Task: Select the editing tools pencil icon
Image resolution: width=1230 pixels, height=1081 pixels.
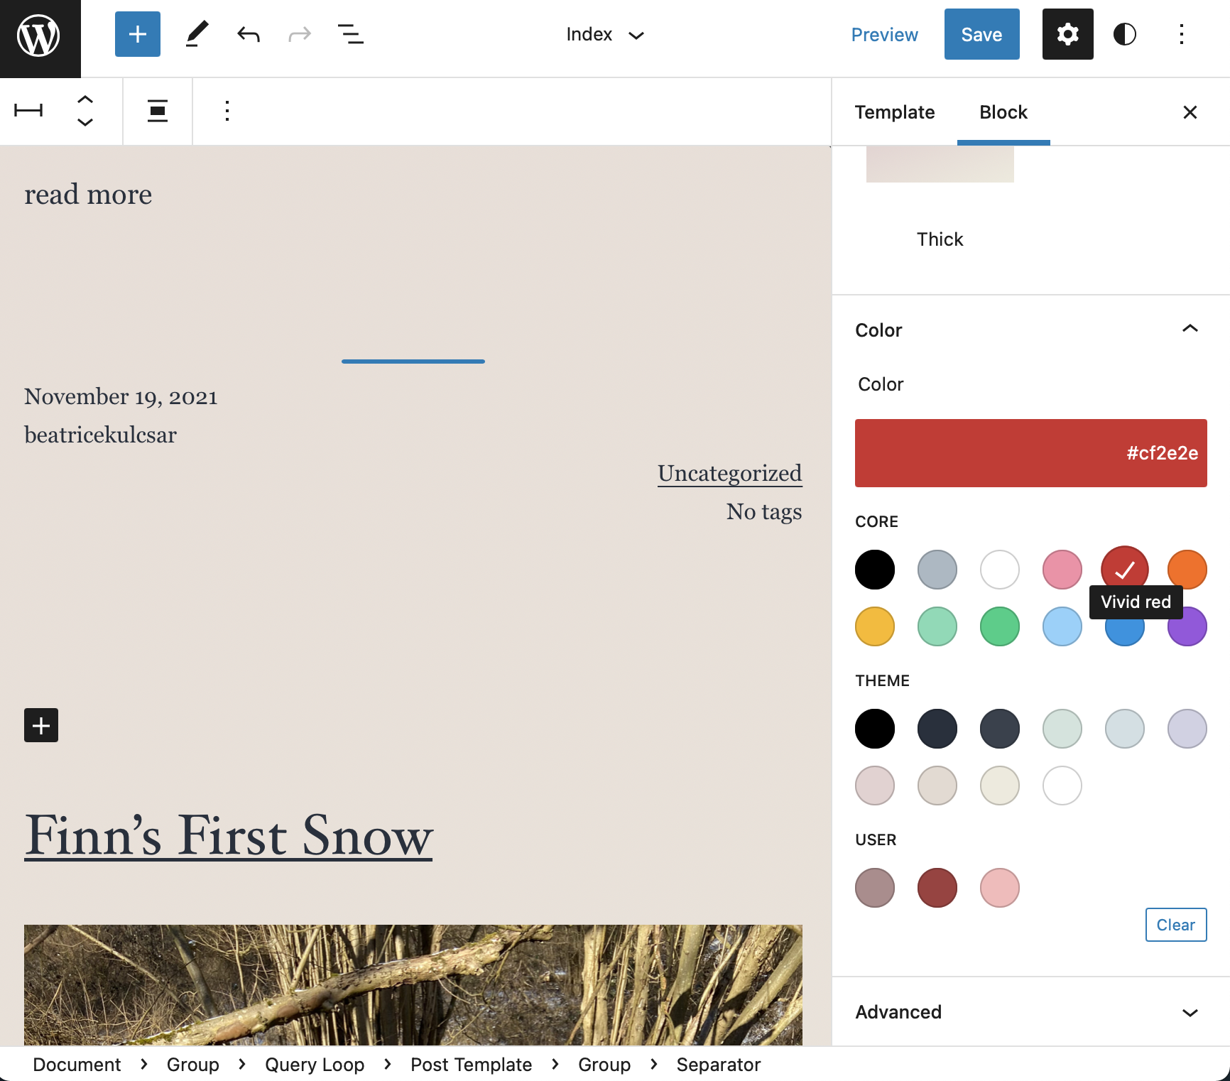Action: coord(197,33)
